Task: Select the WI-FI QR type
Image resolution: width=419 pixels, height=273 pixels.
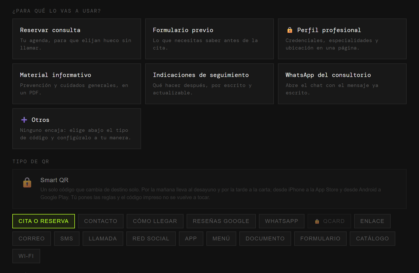Action: pyautogui.click(x=26, y=256)
